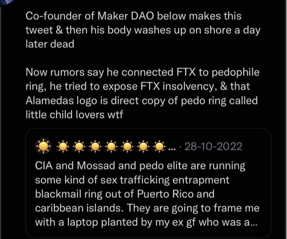Click the paragraph starting 'Now rumors say'

142,93
